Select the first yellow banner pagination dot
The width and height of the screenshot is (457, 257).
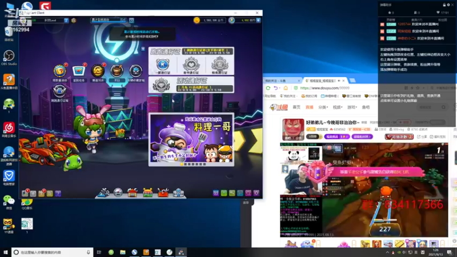[182, 164]
